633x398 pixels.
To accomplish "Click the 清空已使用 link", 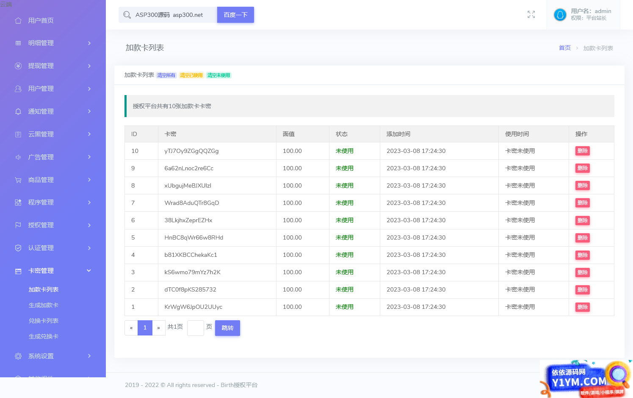I will (x=191, y=75).
